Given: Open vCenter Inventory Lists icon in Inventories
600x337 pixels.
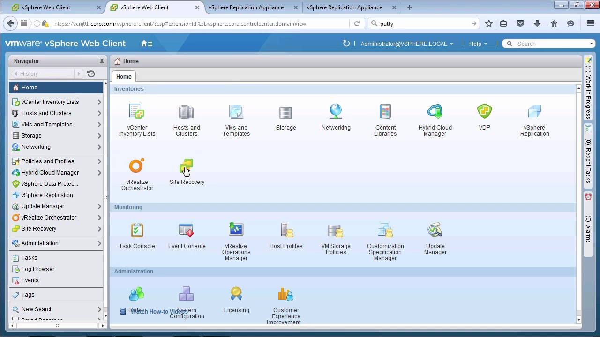Looking at the screenshot, I should 137,112.
